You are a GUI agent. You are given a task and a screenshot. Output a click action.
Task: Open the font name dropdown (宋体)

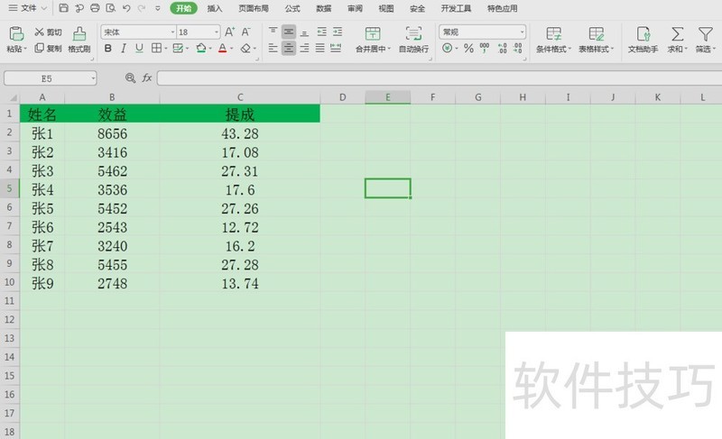click(x=173, y=32)
